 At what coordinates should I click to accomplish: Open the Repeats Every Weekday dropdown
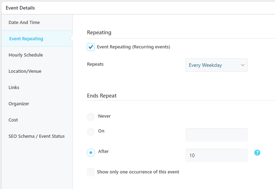point(216,65)
